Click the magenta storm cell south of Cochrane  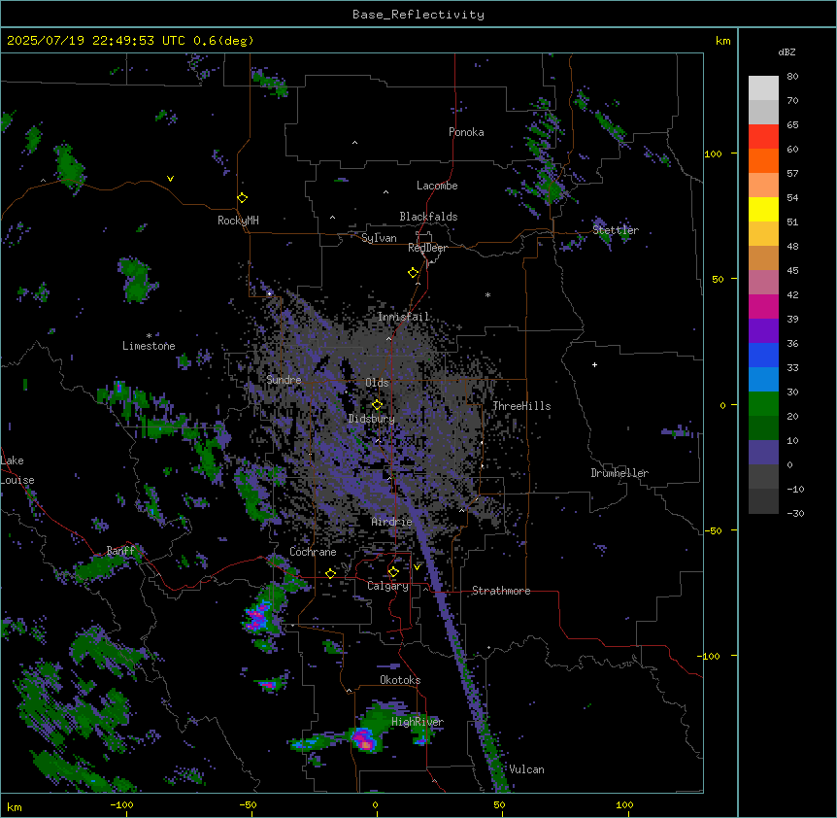click(256, 618)
